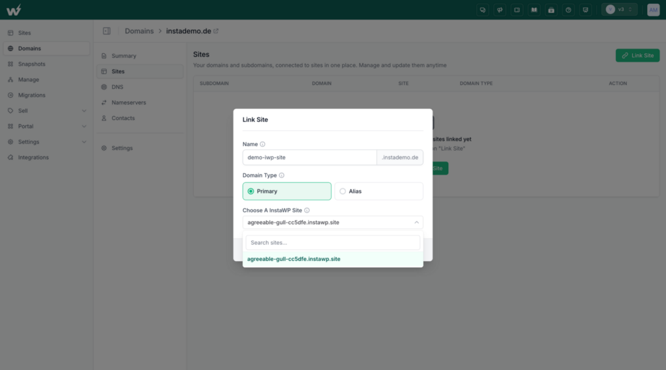666x370 pixels.
Task: Click the Name info icon
Action: click(x=263, y=144)
